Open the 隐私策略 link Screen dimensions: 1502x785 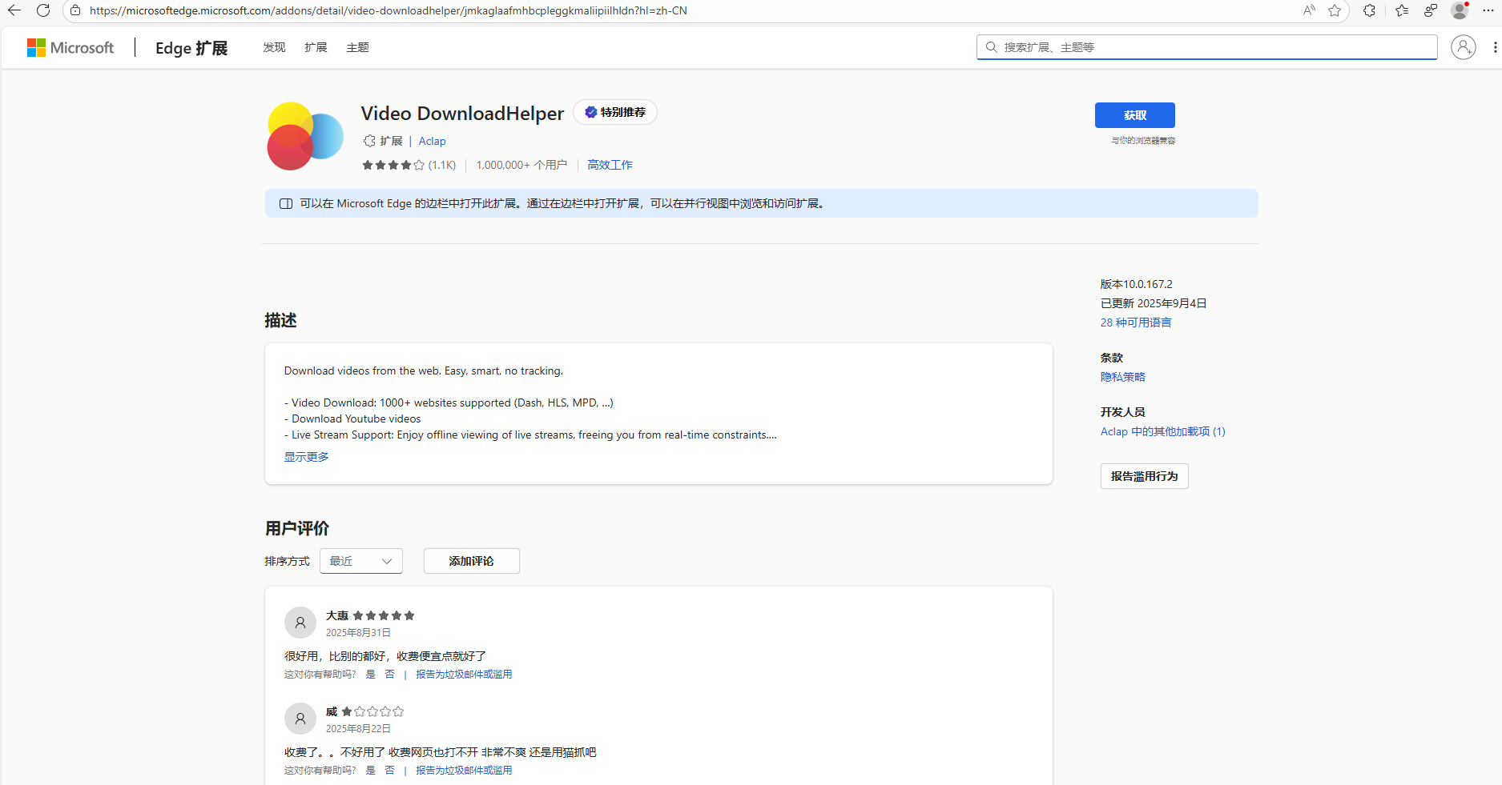(x=1122, y=377)
